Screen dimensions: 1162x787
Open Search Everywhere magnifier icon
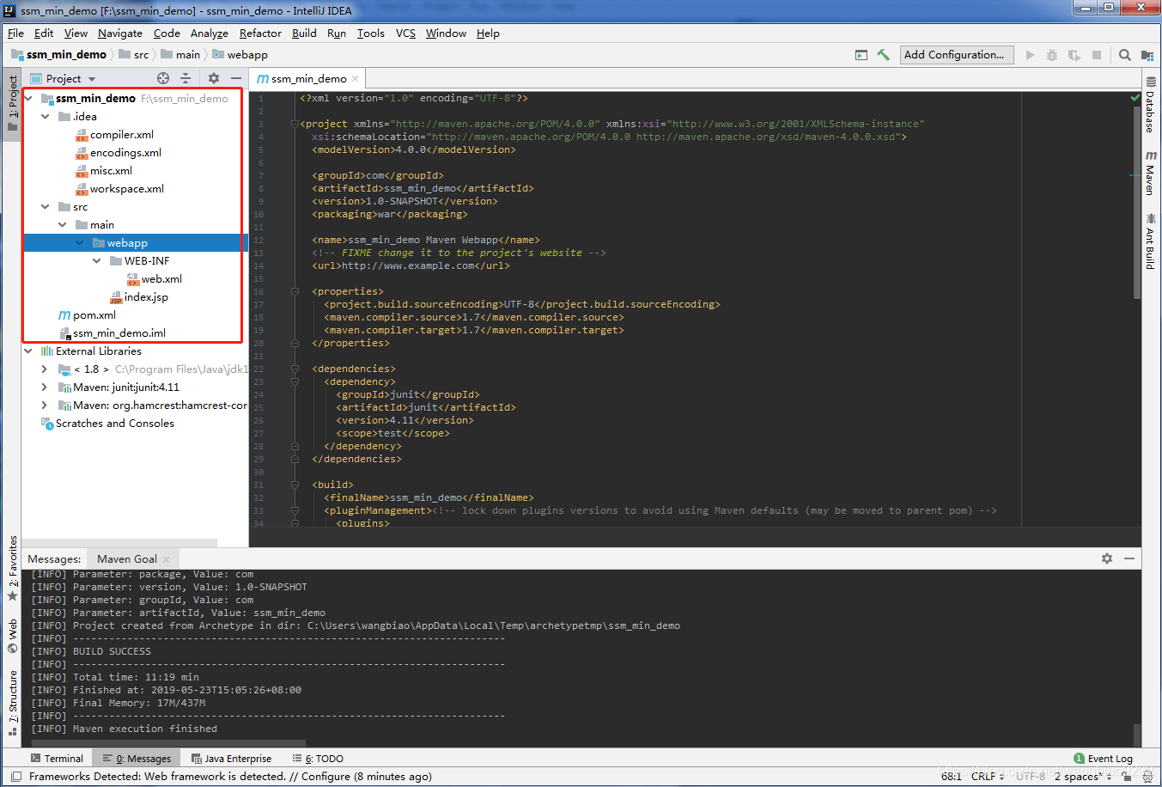pos(1125,55)
